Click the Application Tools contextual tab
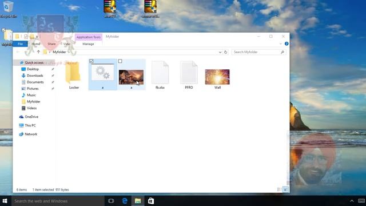 pos(88,37)
